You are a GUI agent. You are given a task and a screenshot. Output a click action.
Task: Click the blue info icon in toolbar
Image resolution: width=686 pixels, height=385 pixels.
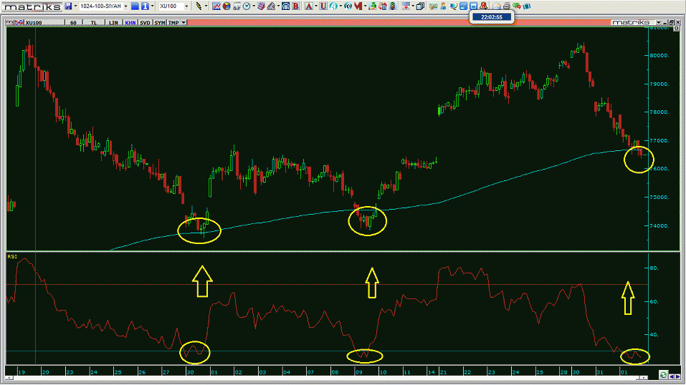click(144, 6)
